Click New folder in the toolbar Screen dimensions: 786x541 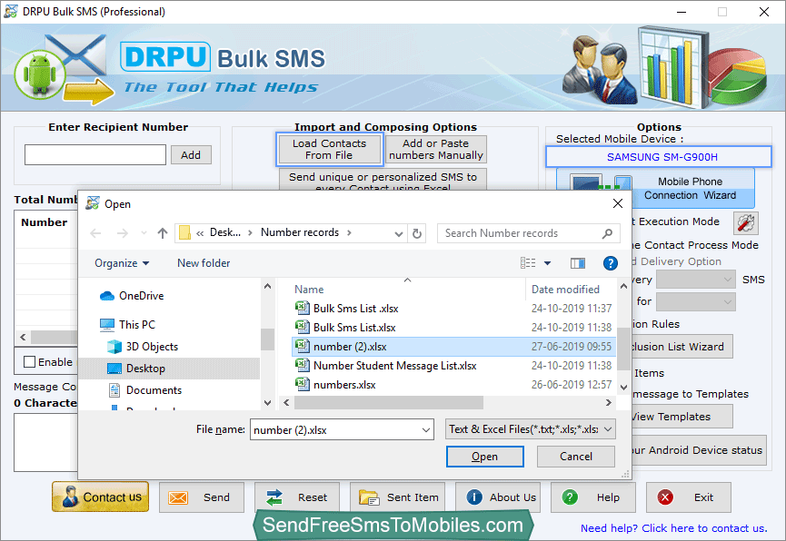(204, 263)
